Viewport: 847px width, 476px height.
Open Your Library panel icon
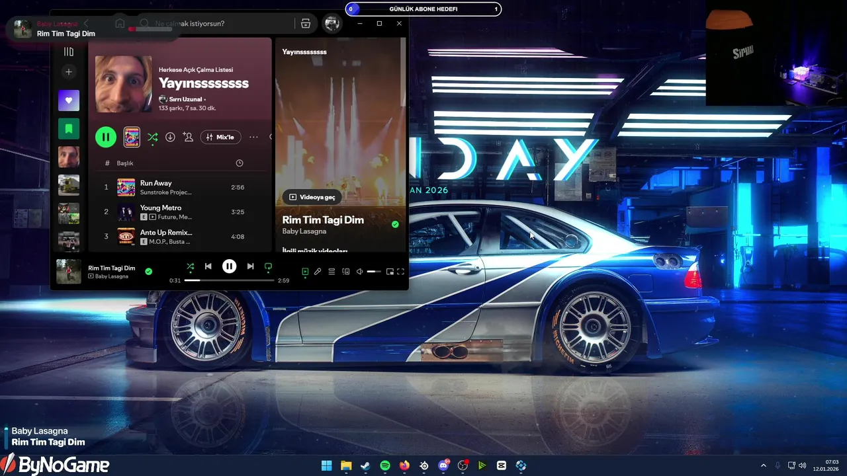68,52
